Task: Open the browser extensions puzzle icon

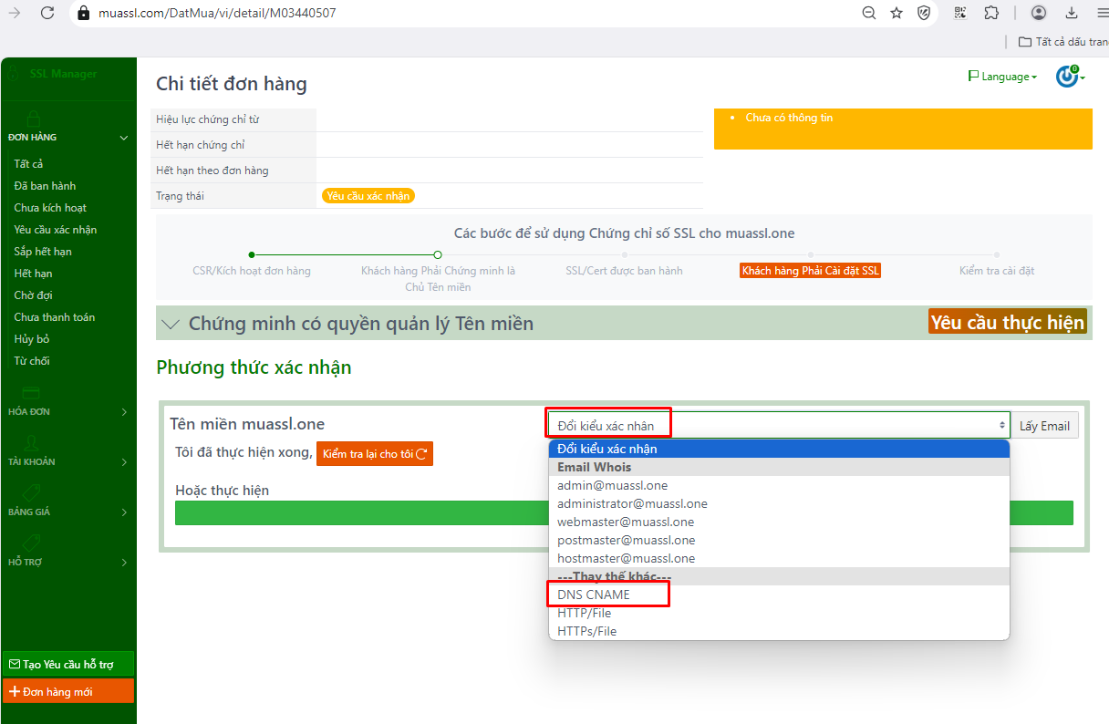Action: [x=991, y=13]
